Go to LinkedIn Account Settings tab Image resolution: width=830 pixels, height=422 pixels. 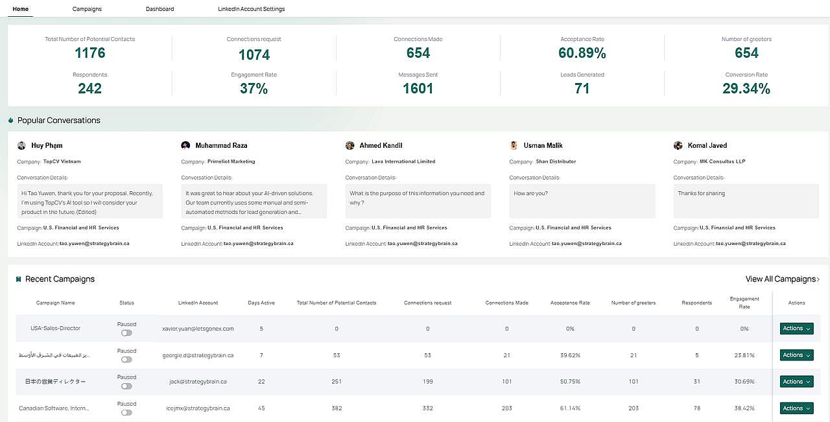251,9
